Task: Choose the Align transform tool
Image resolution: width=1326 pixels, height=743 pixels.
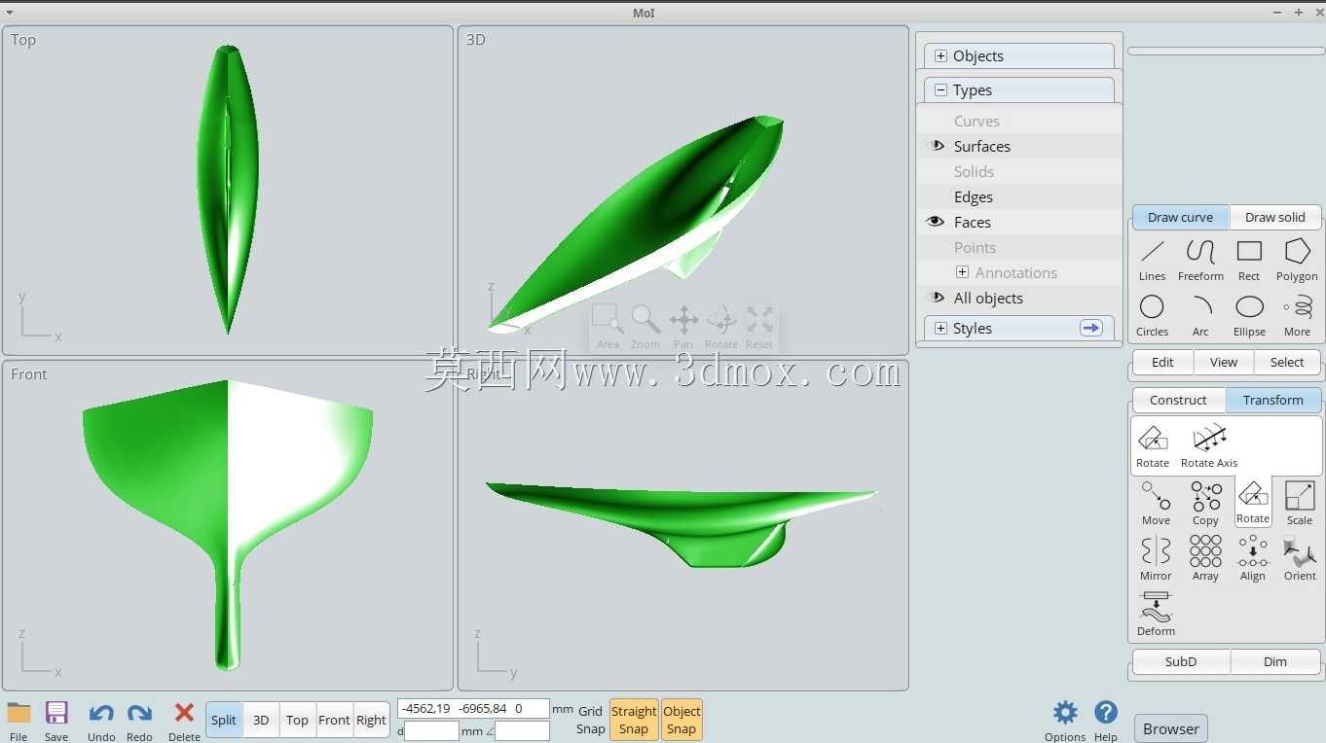Action: pyautogui.click(x=1253, y=559)
